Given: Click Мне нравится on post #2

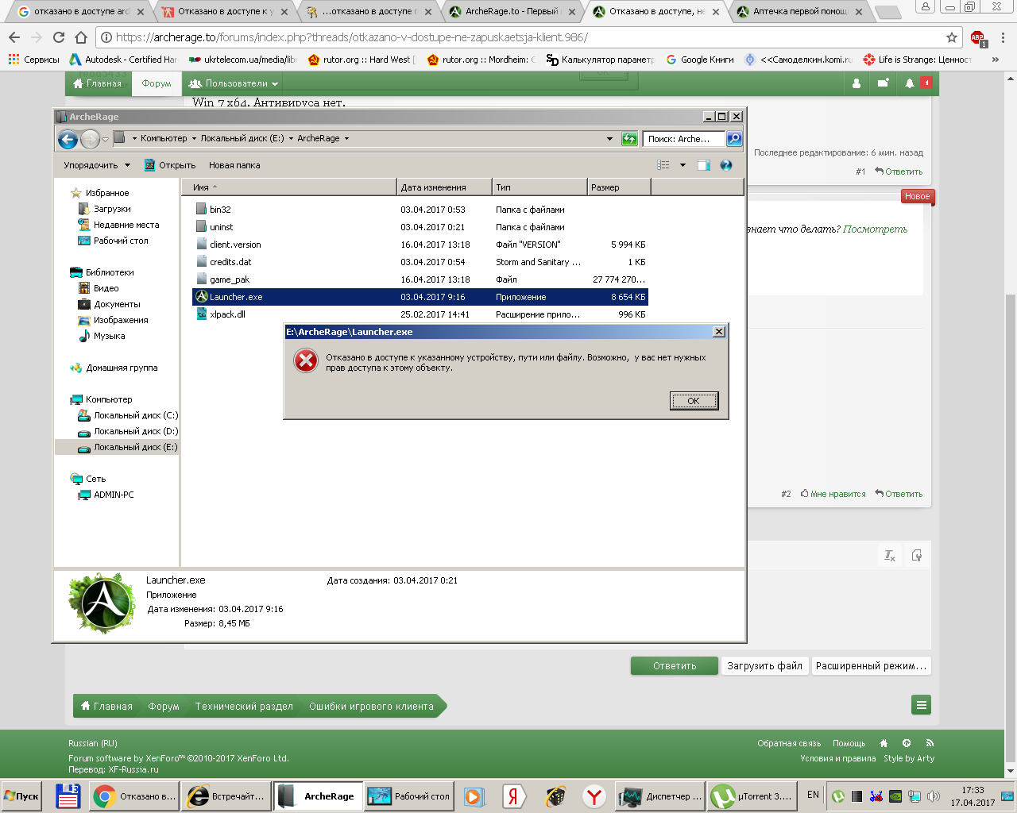Looking at the screenshot, I should [833, 494].
